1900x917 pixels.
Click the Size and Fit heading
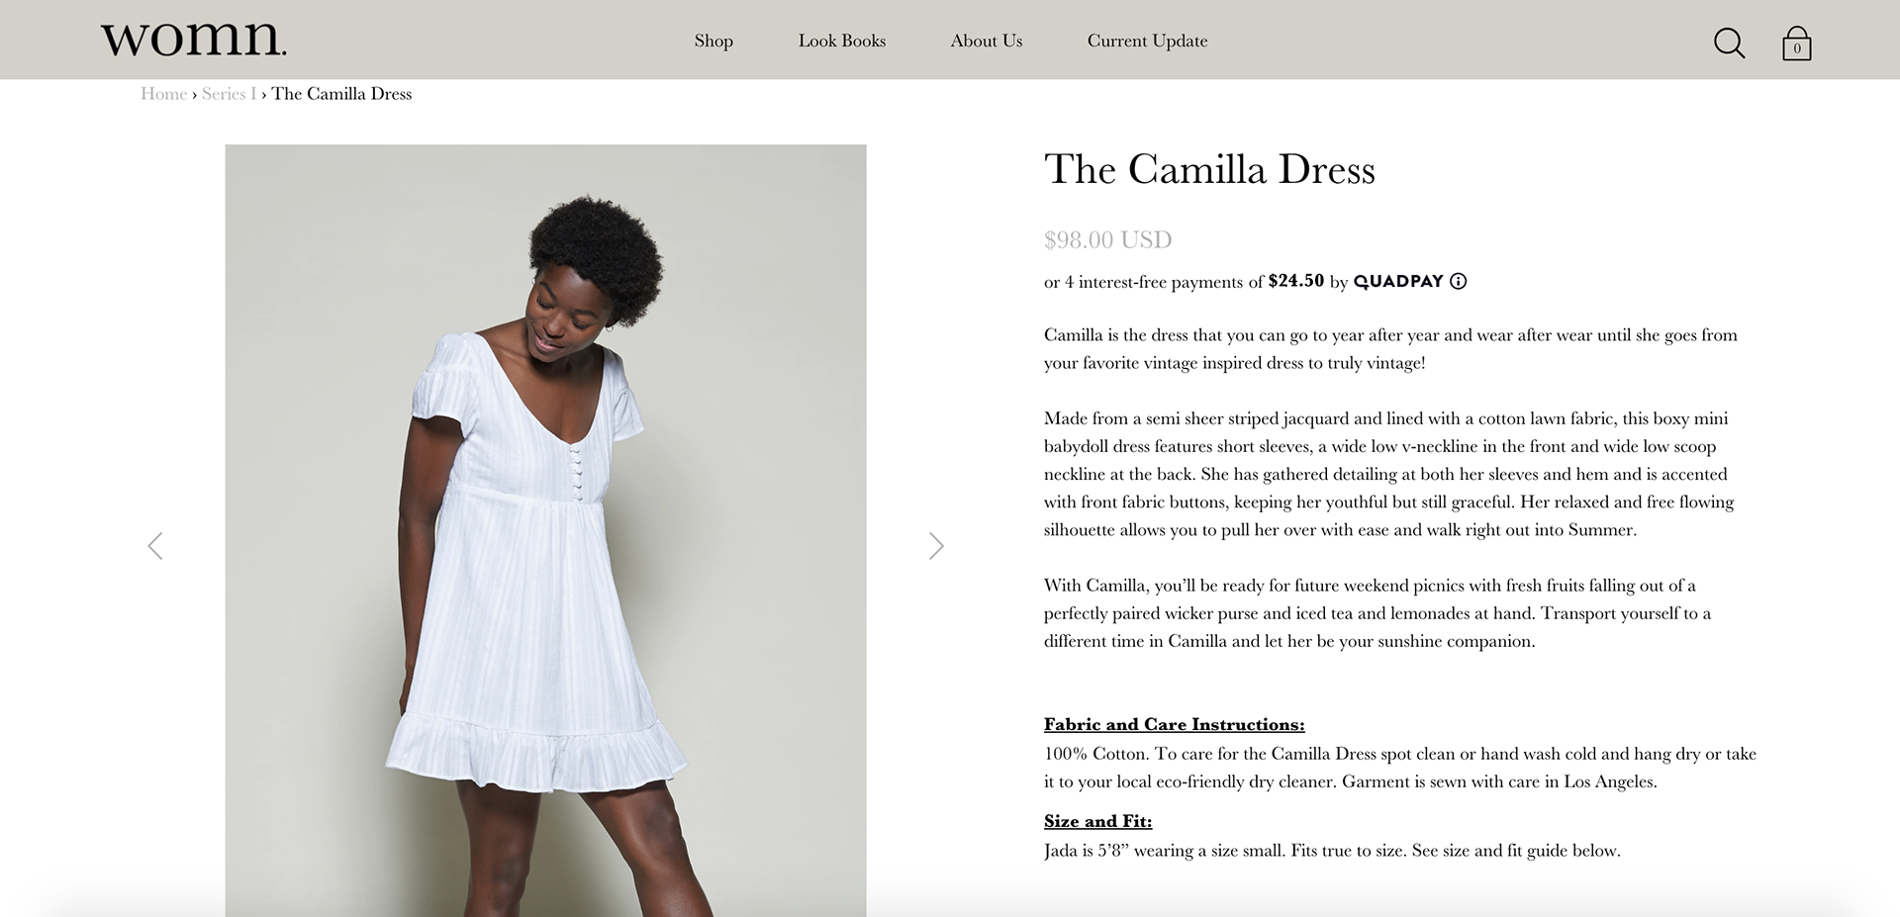pos(1097,821)
